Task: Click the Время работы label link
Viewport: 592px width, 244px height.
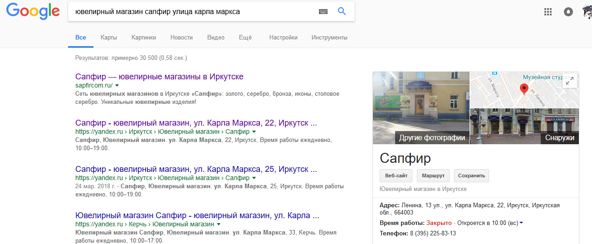Action: tap(401, 223)
